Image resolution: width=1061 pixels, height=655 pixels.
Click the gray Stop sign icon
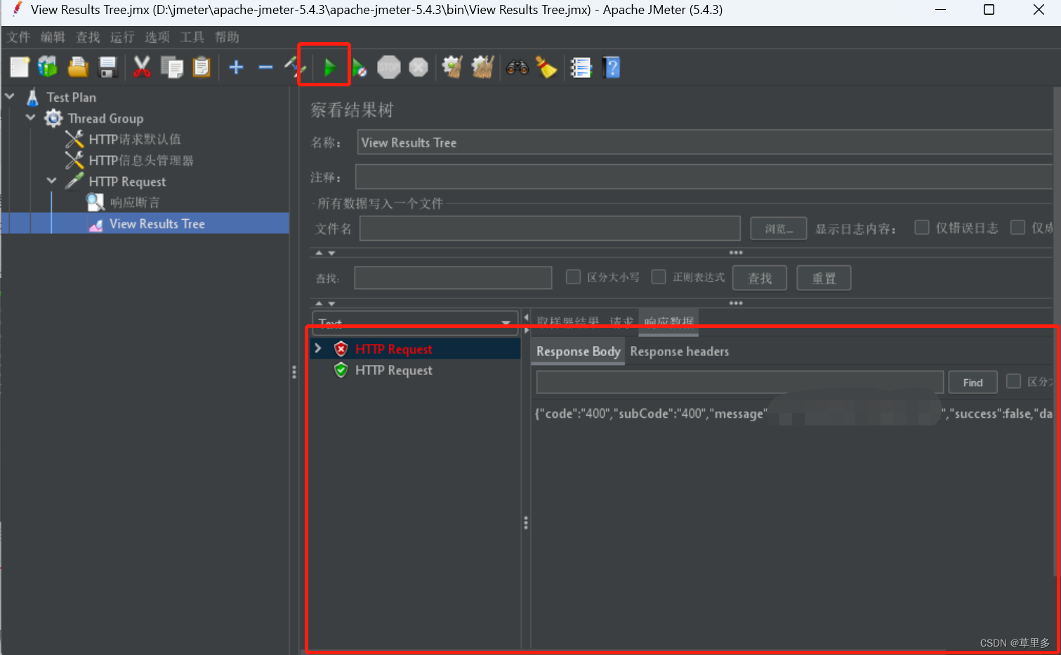[388, 67]
